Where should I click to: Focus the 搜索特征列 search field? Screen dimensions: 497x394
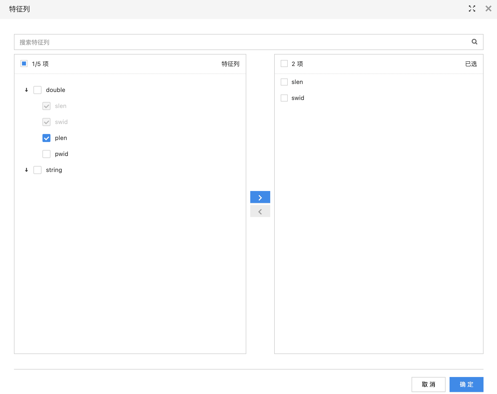tap(248, 42)
